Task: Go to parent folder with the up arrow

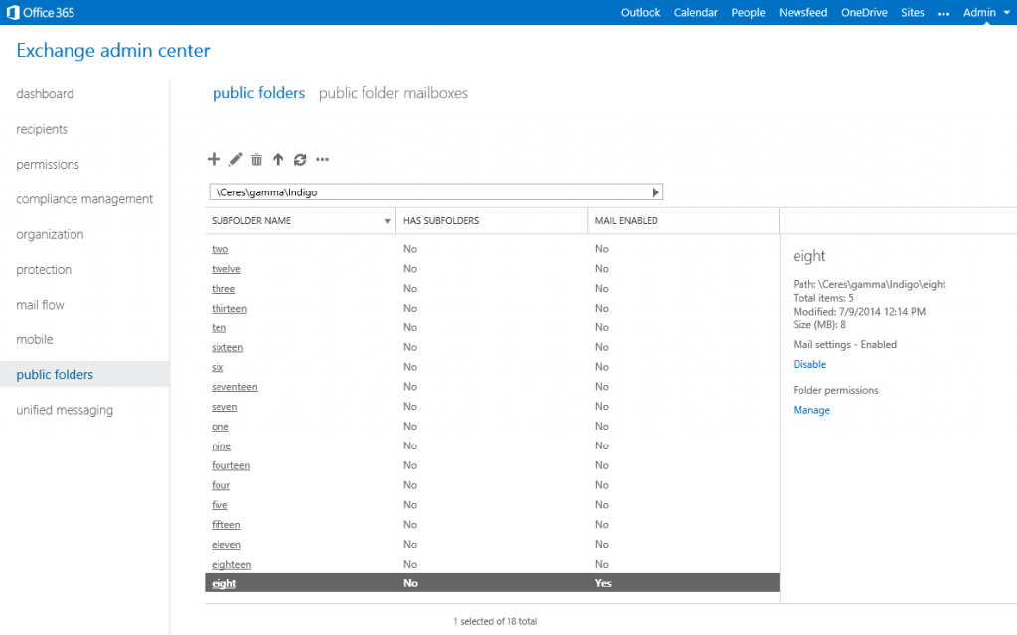Action: pos(278,159)
